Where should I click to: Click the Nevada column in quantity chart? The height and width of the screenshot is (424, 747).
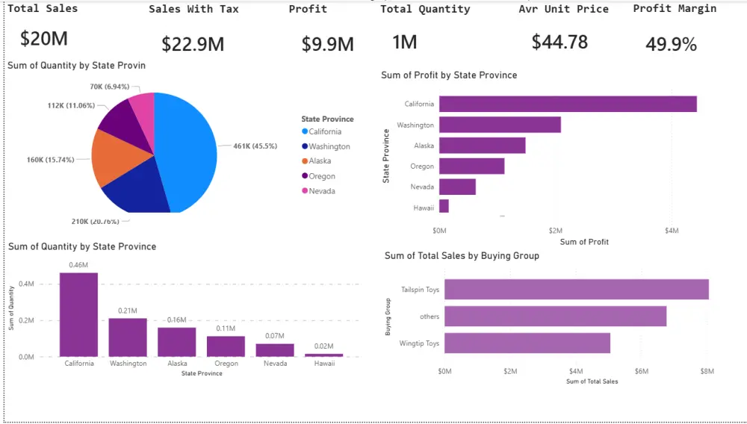275,350
